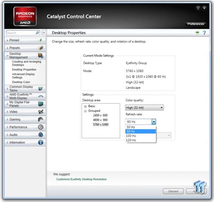Click the 5760 x 1080 mode value
Screen dimensions: 214x202
[x=135, y=71]
